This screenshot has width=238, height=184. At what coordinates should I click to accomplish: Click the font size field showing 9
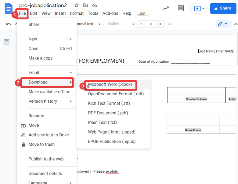pos(150,24)
